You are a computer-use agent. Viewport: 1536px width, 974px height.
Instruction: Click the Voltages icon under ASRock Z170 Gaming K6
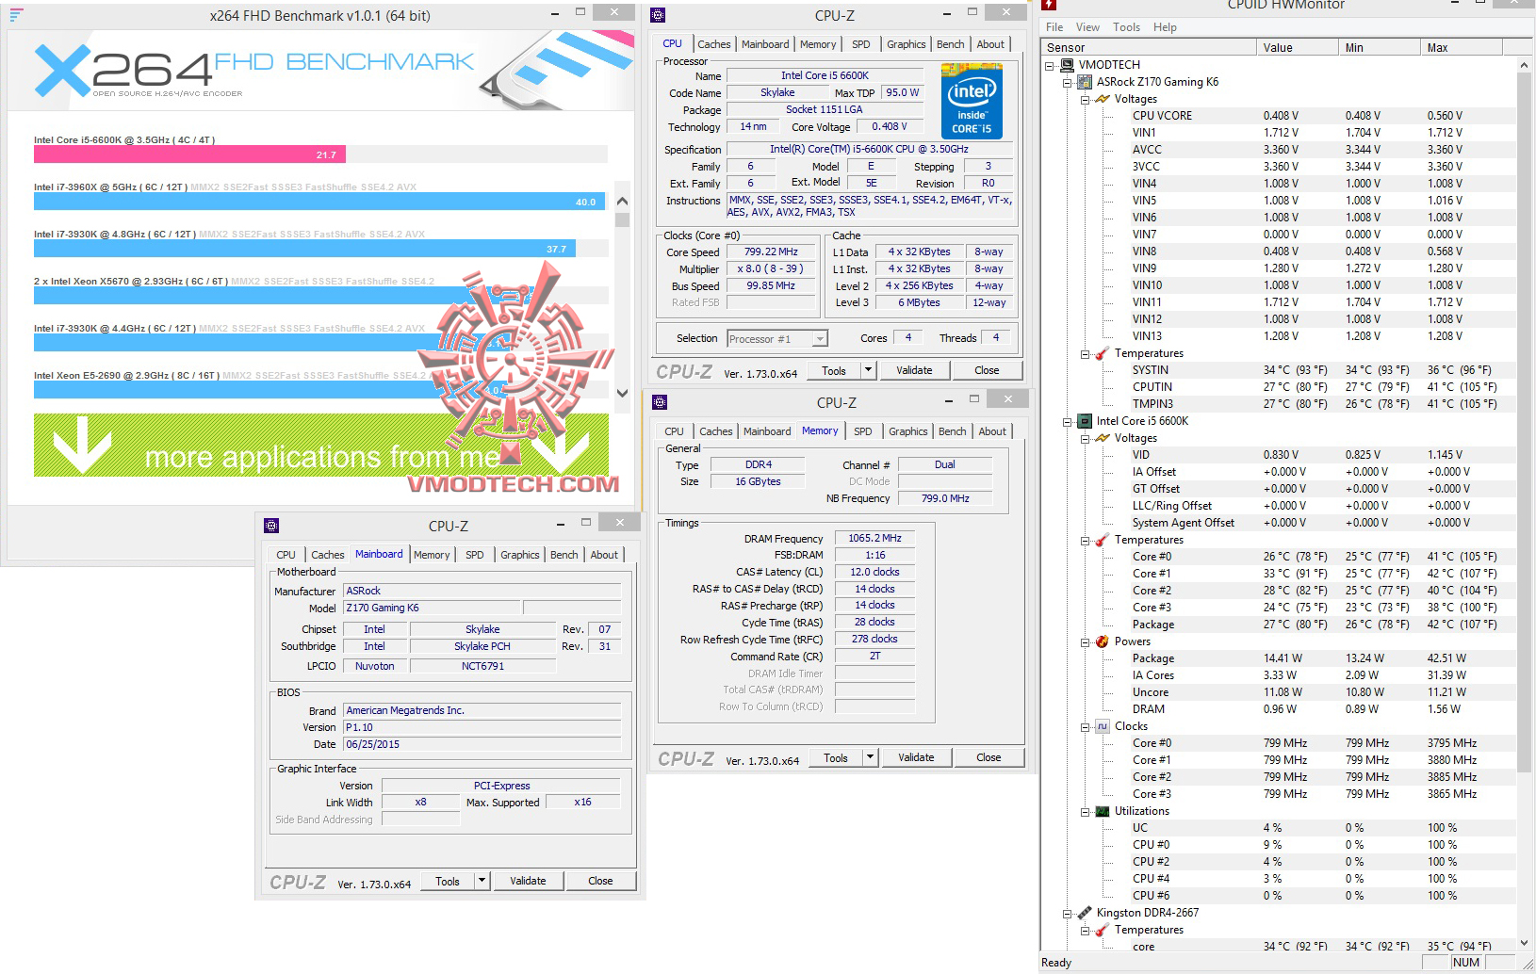click(x=1103, y=99)
